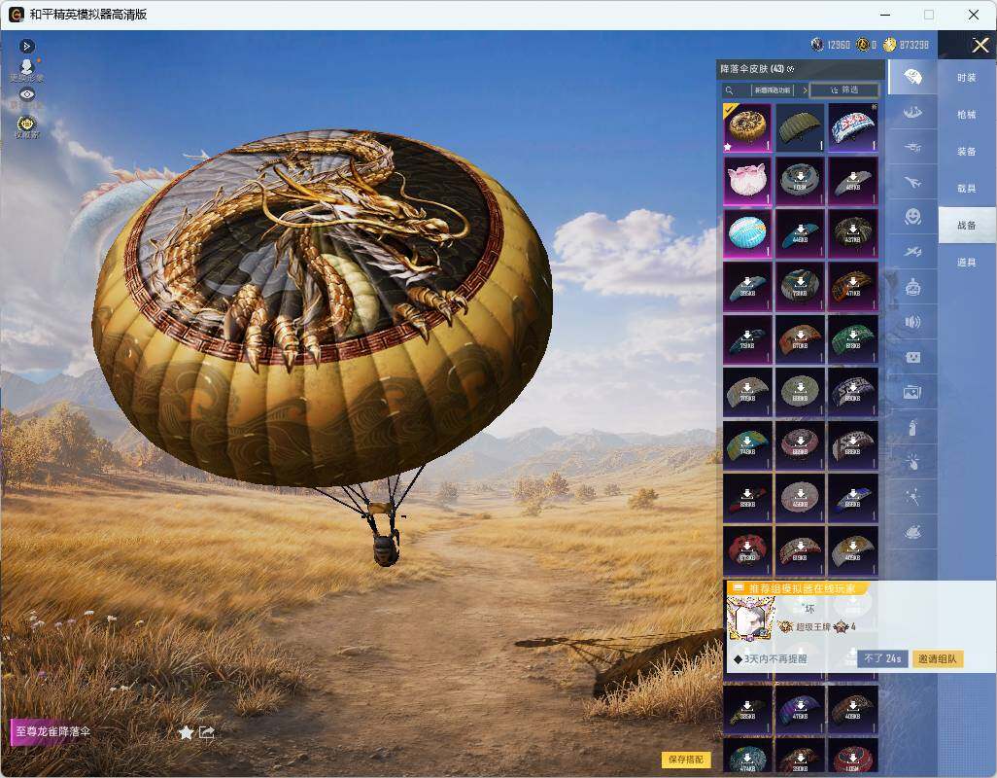Download the 1.03M gray round parachute skin
This screenshot has width=997, height=778.
[x=800, y=181]
